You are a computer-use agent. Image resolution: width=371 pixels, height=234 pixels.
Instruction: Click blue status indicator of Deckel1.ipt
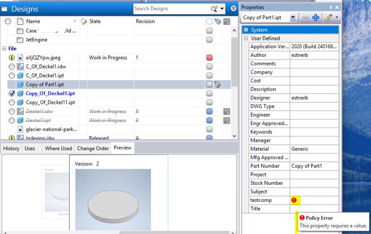tap(209, 120)
